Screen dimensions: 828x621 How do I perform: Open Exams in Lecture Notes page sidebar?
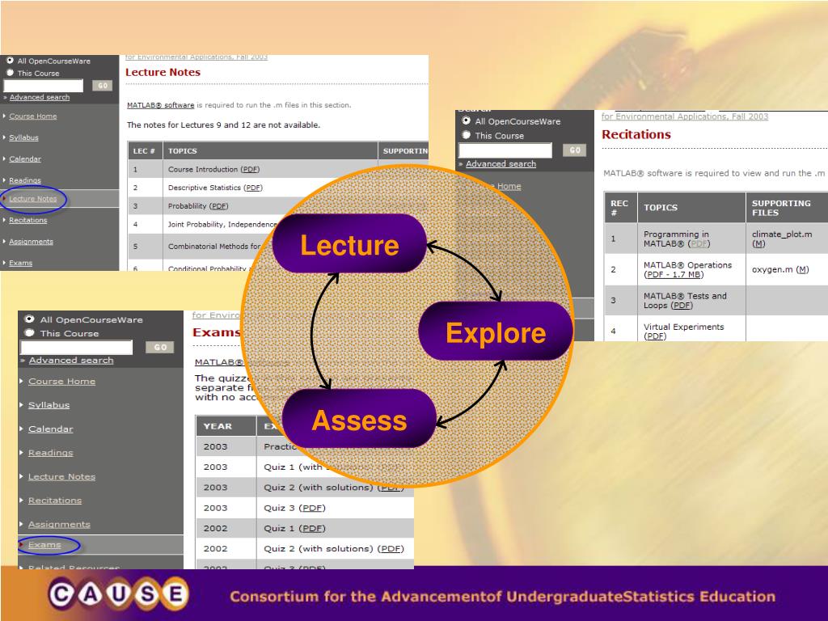point(20,263)
